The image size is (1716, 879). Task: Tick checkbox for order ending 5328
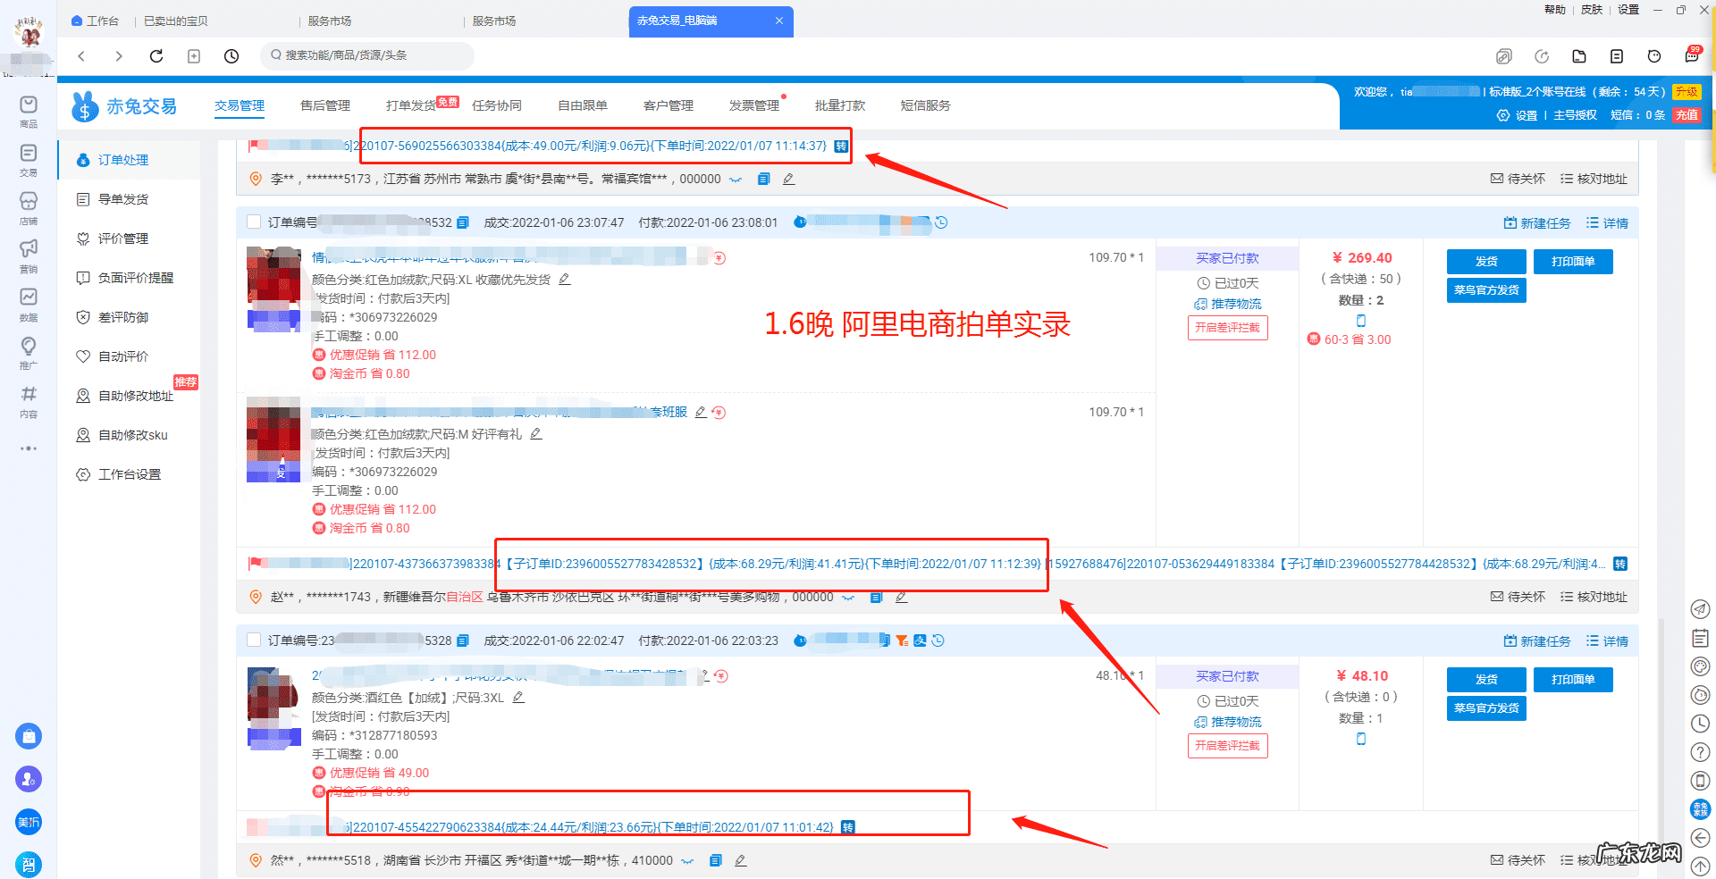pos(254,640)
